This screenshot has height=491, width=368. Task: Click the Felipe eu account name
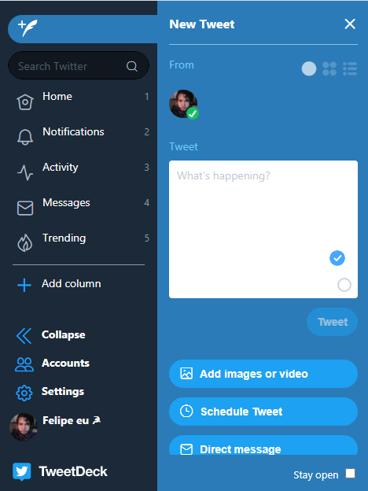[72, 420]
